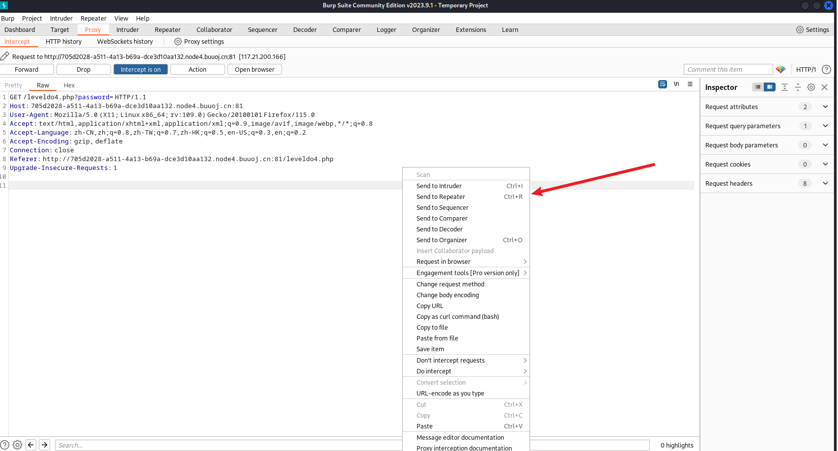Click the Action button

197,69
